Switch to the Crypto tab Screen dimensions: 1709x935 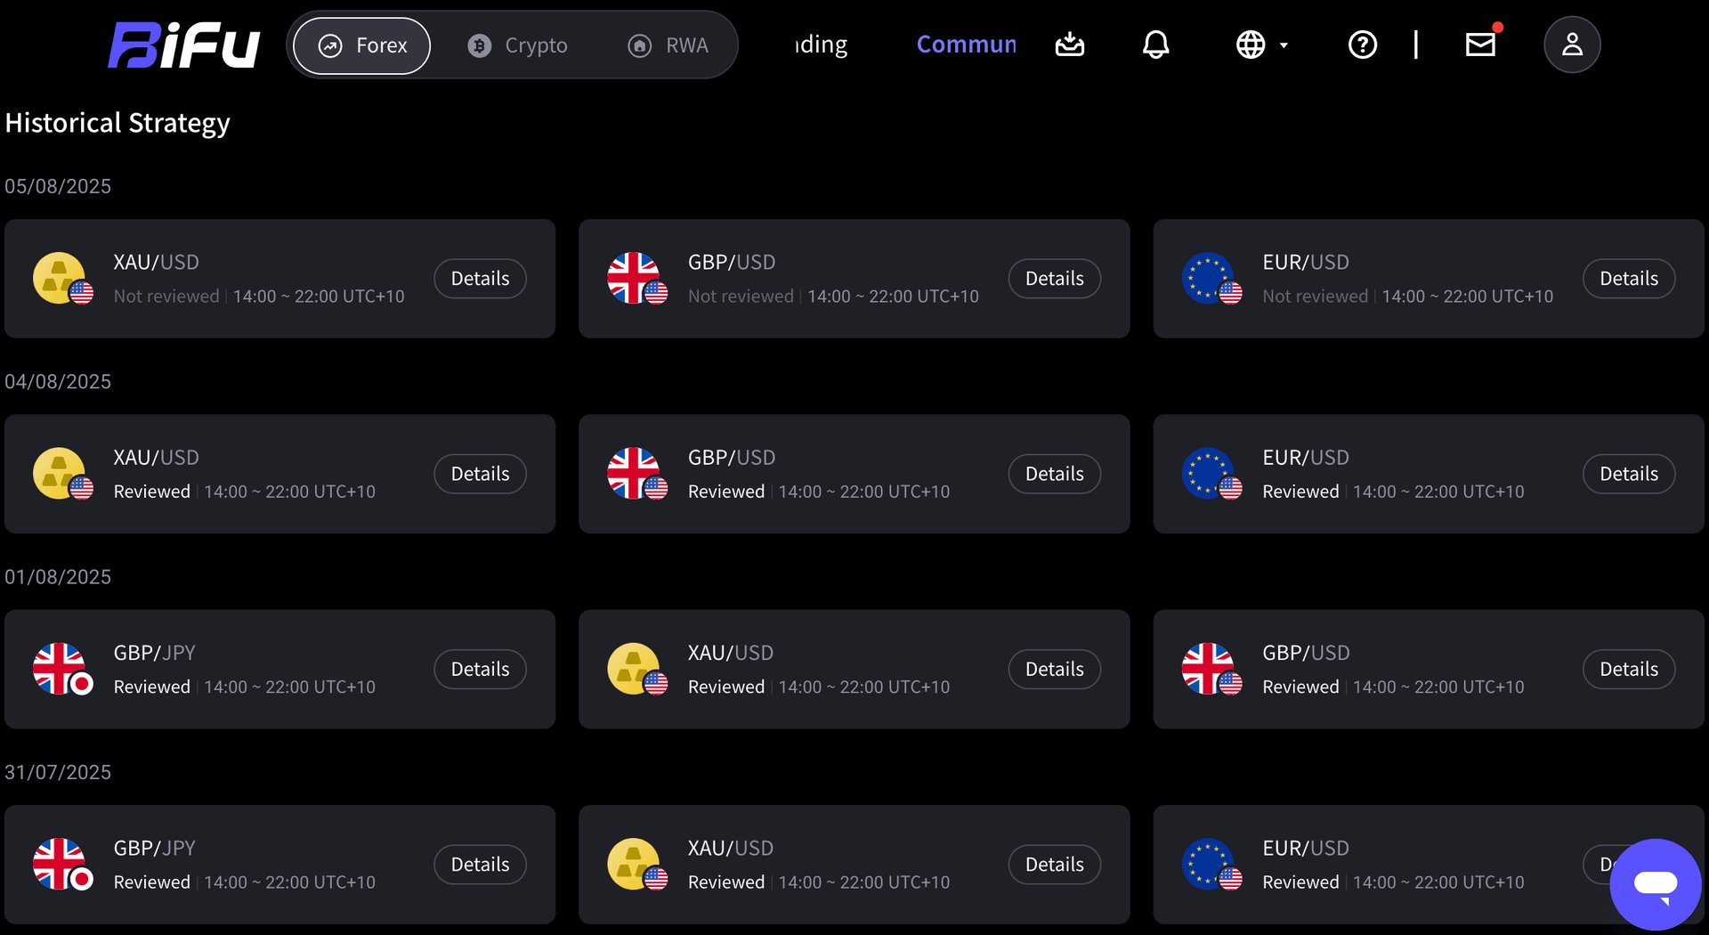[x=517, y=45]
